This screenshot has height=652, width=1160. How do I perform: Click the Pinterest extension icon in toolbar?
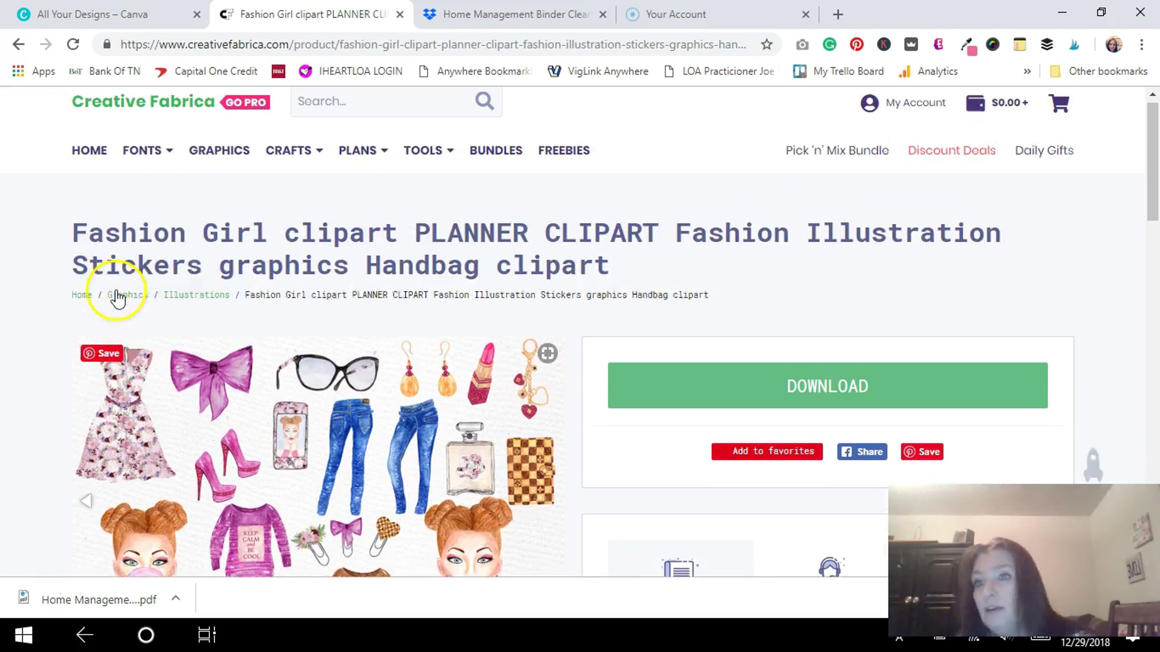click(x=856, y=44)
